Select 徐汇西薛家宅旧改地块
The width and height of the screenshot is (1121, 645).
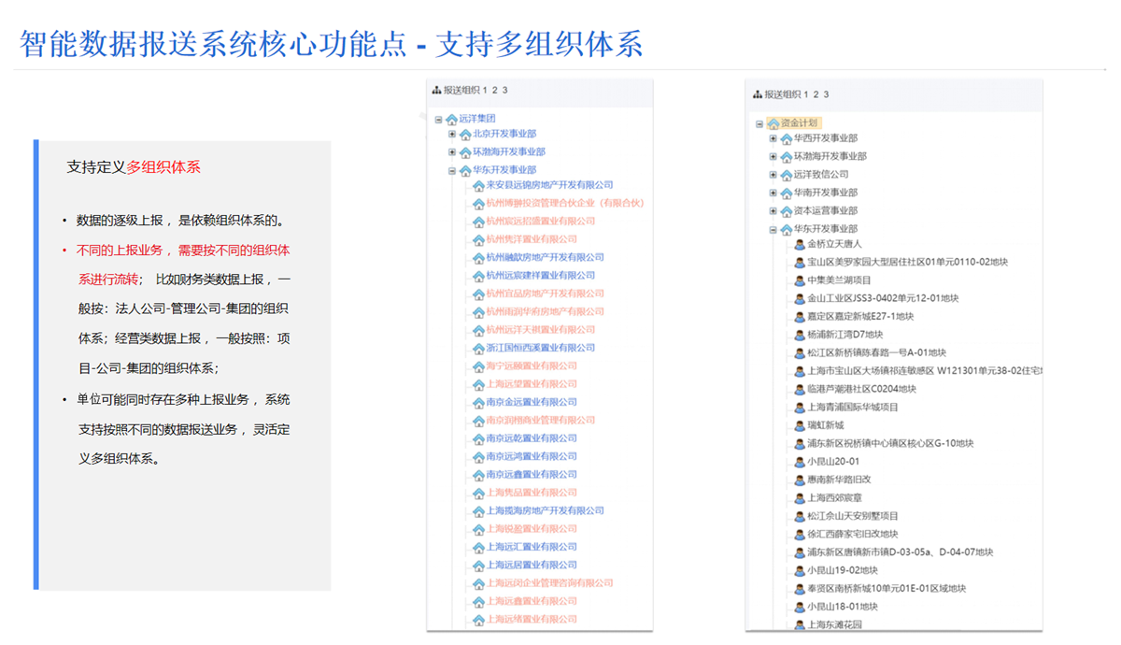853,535
